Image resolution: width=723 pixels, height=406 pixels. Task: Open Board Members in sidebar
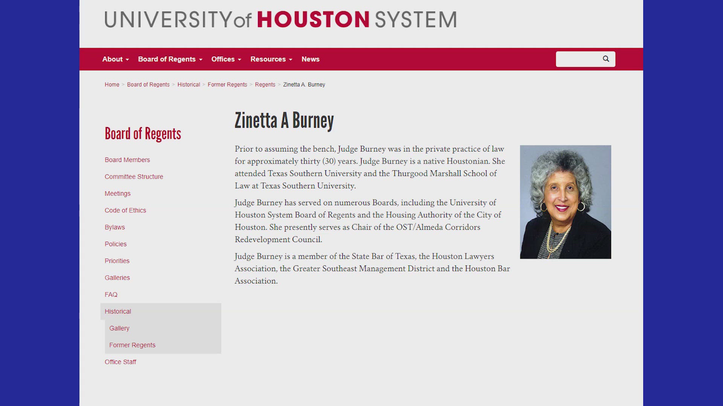point(127,160)
